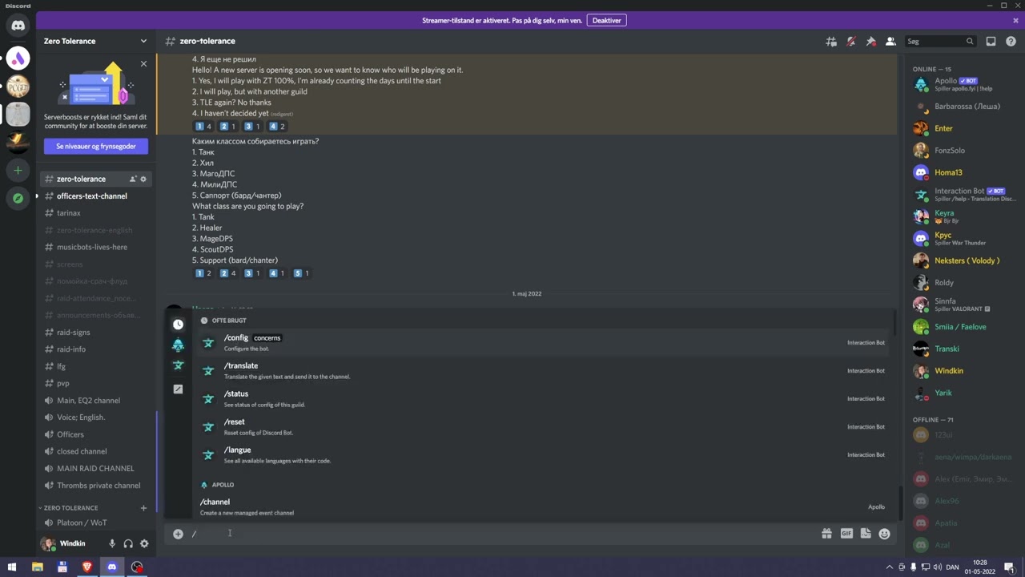Open the Threads icon in channel header
The height and width of the screenshot is (577, 1025).
[x=831, y=42]
